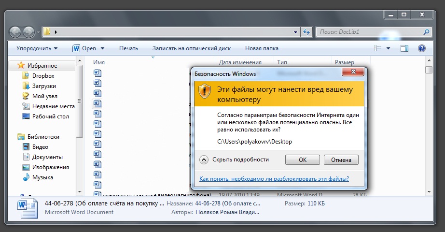This screenshot has height=232, width=445.
Task: Click the Refresh button next to address bar
Action: (306, 32)
